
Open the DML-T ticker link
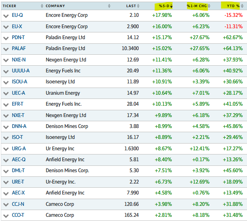[x=18, y=170]
